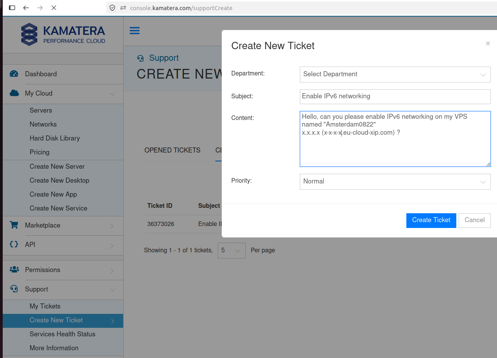
Task: Click inside the Content text area
Action: click(395, 139)
